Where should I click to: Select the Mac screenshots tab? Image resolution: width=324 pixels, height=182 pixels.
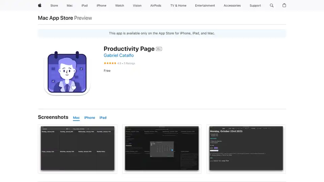click(76, 118)
